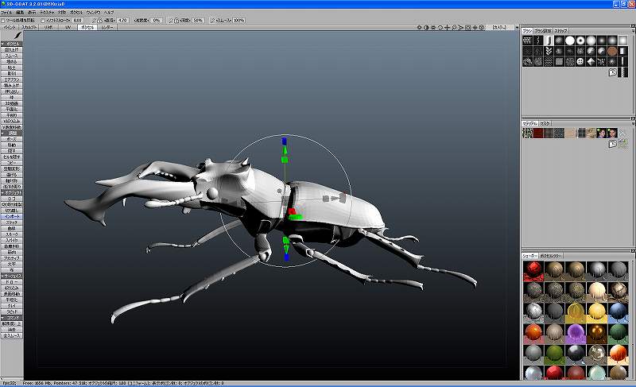
Task: Select the diamond pyramid brush alpha
Action: pos(591,62)
